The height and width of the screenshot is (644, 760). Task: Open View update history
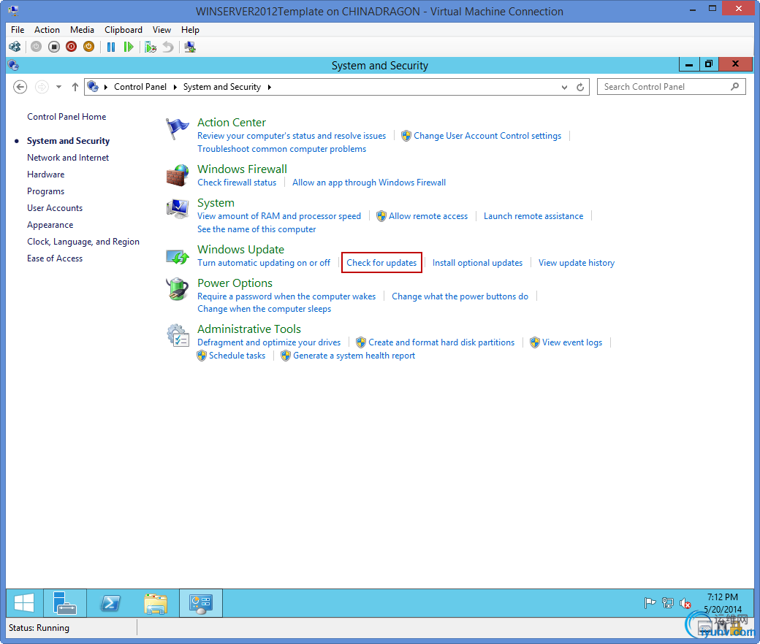tap(577, 262)
